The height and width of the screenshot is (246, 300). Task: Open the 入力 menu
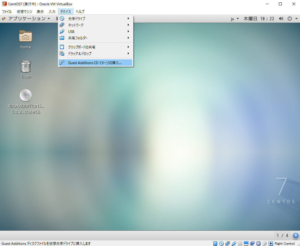pos(52,12)
